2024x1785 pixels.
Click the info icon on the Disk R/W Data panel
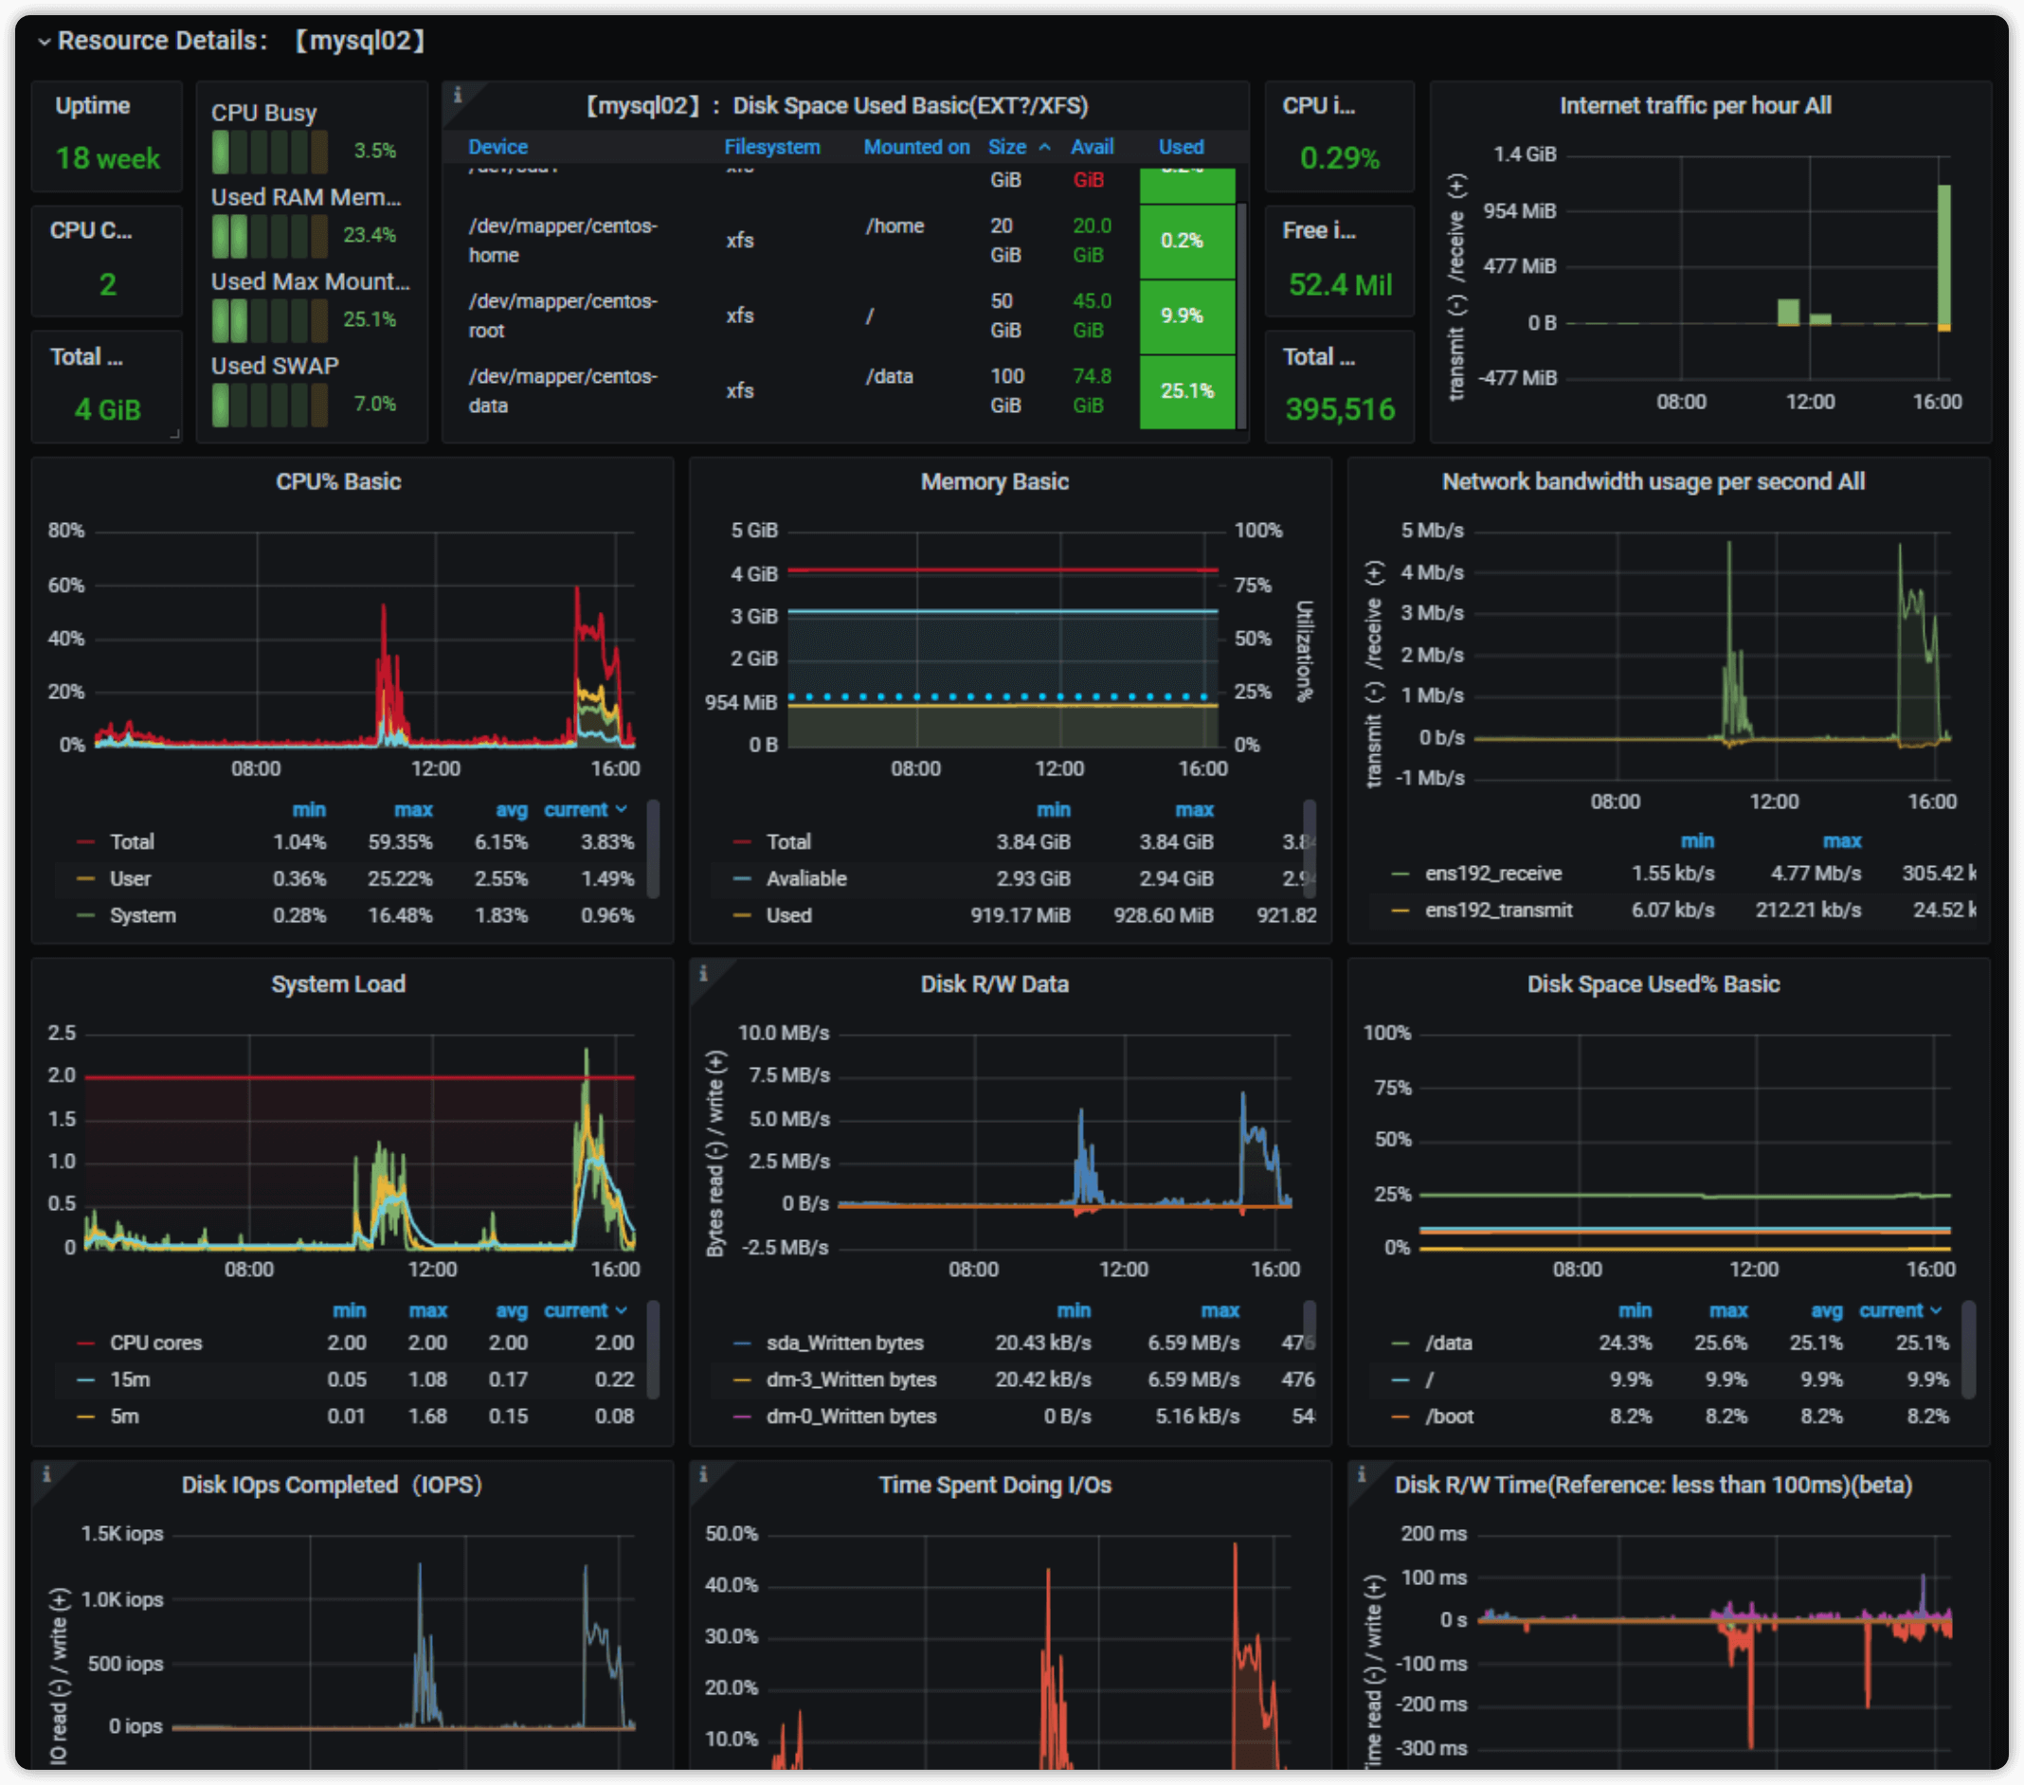point(703,973)
